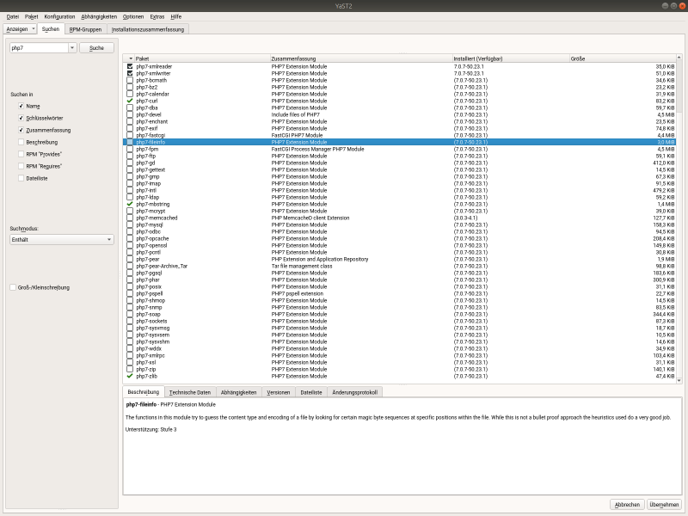
Task: Show the Versionen tab
Action: click(x=279, y=392)
